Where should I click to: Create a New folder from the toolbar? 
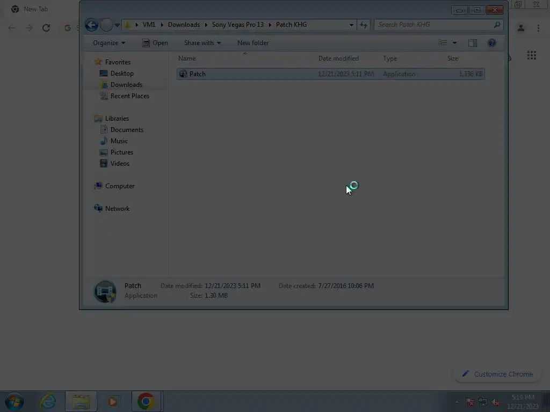pos(253,43)
